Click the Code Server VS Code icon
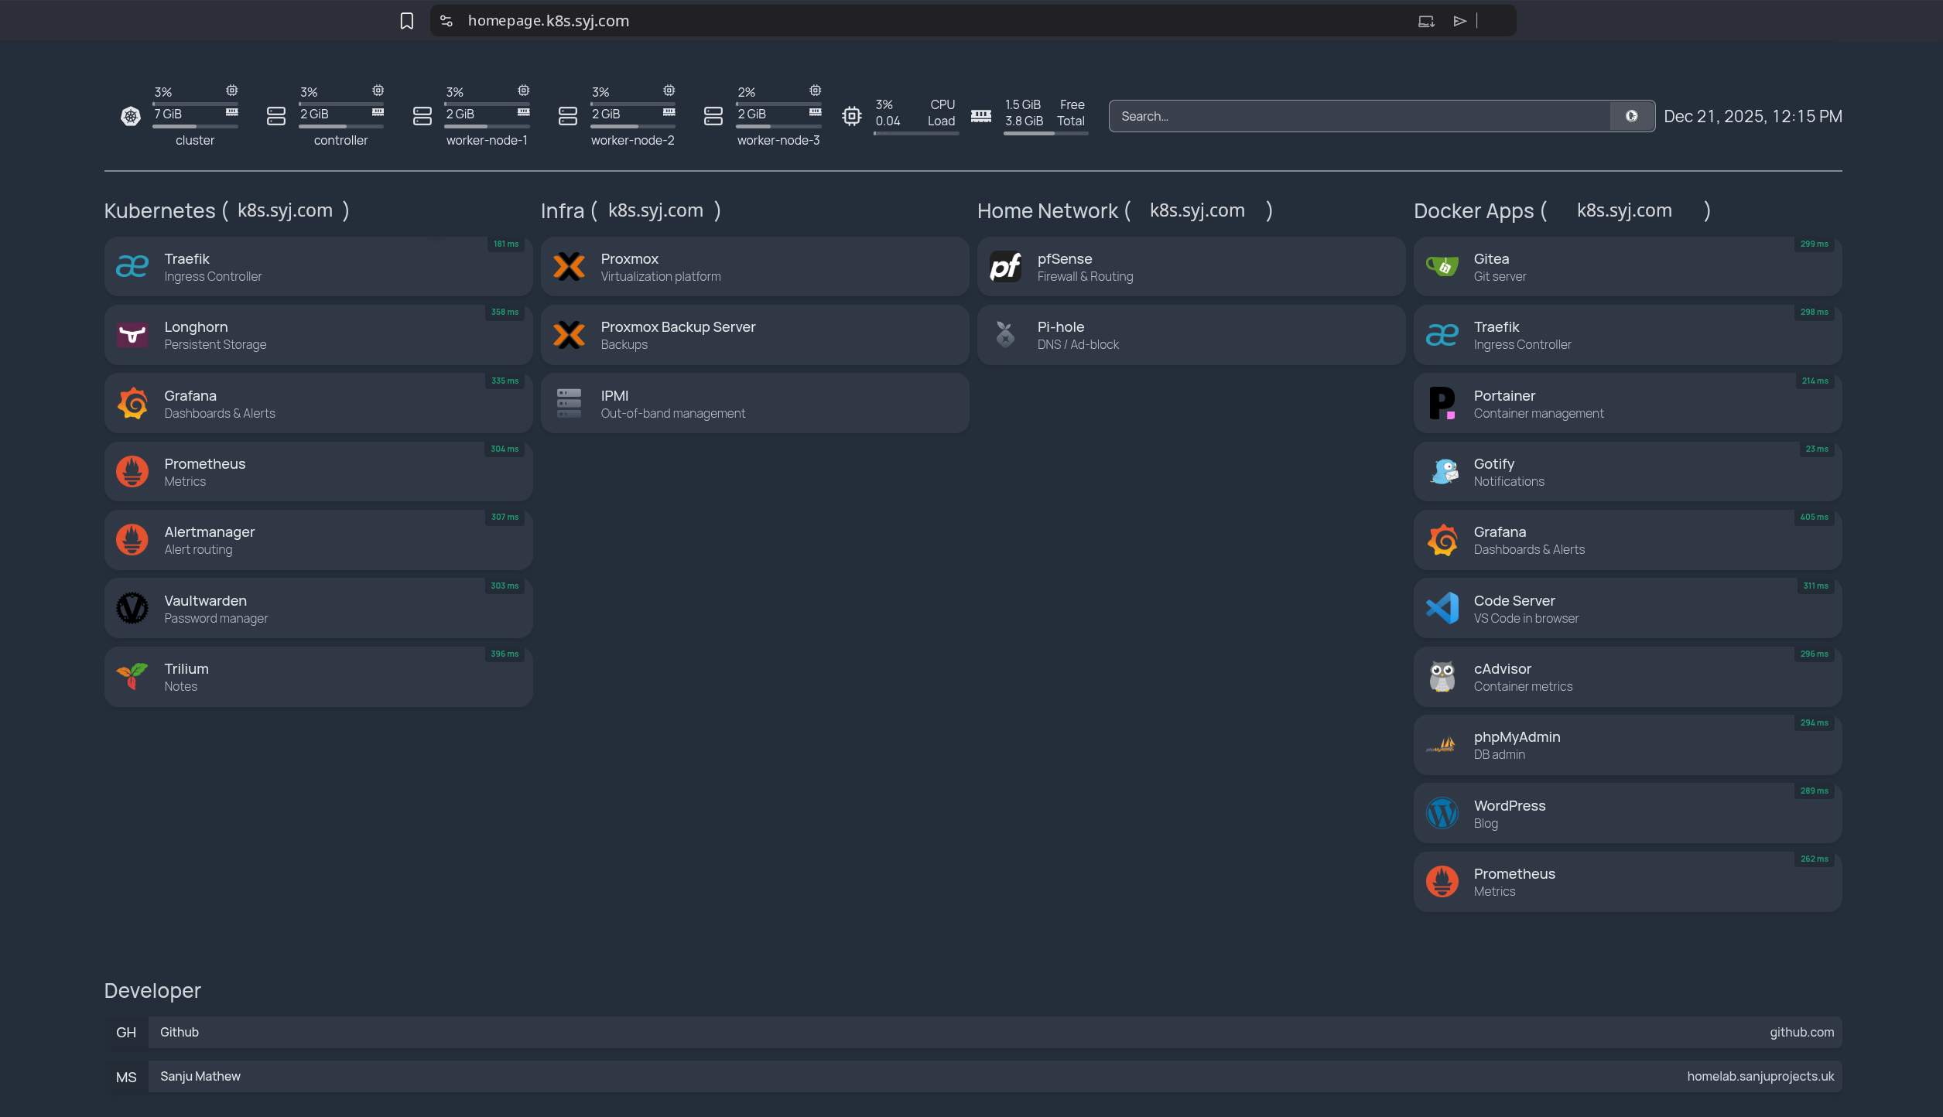The height and width of the screenshot is (1117, 1943). point(1442,609)
